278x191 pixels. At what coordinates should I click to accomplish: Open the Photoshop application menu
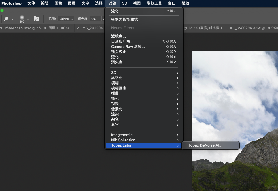[x=12, y=3]
